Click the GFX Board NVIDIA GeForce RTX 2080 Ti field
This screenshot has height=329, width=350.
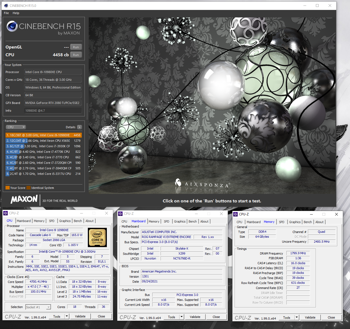pyautogui.click(x=53, y=103)
